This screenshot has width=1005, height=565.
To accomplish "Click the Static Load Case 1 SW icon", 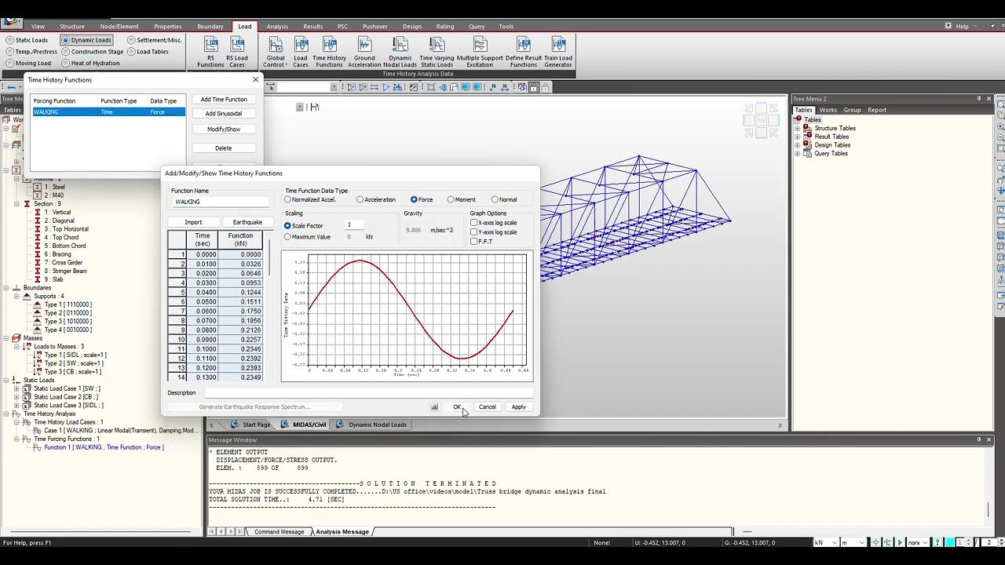I will (27, 388).
